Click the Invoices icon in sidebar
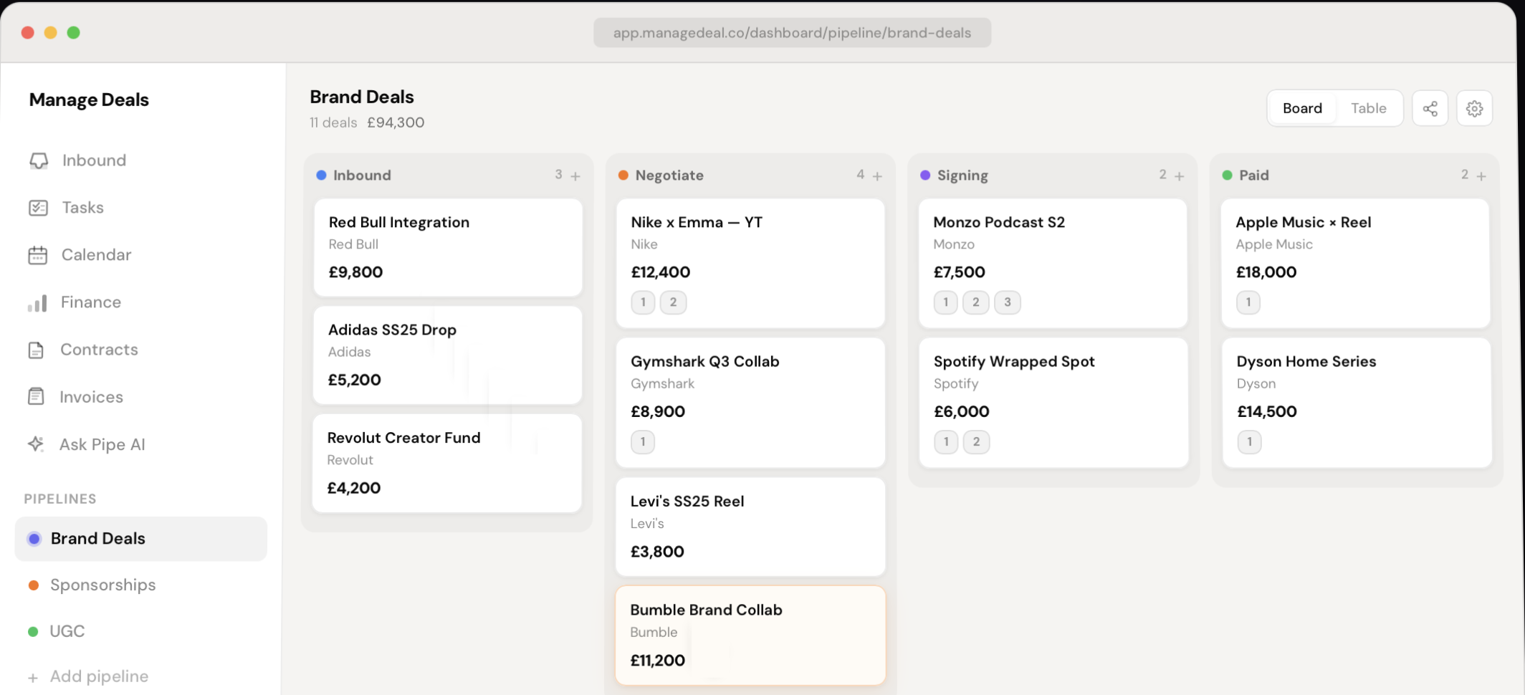 coord(36,397)
